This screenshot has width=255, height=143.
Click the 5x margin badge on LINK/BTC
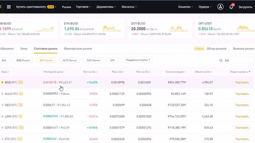pos(20,116)
